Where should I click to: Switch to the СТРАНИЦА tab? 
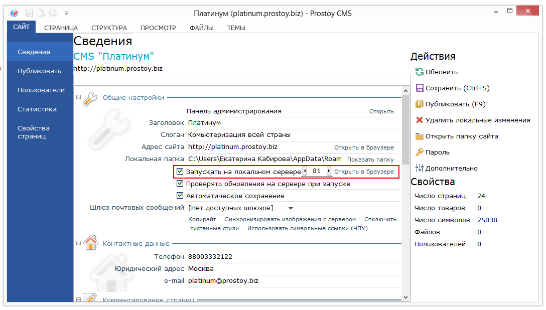coord(61,28)
